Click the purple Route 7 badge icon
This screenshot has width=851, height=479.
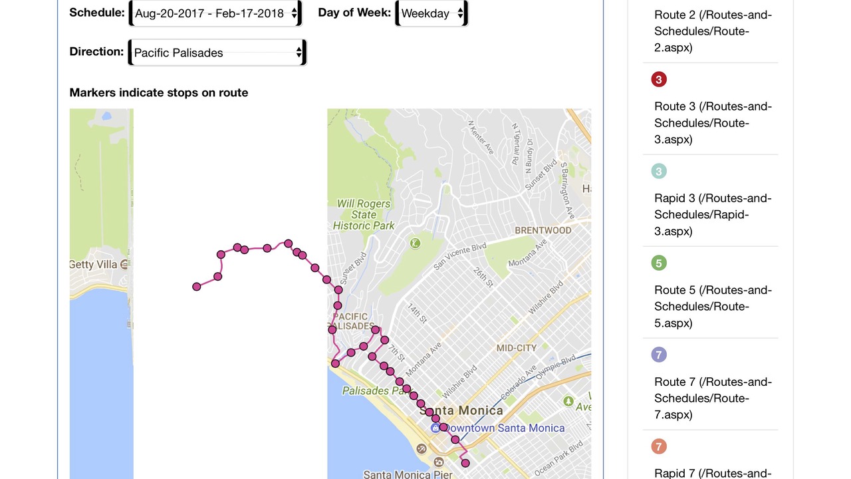click(659, 355)
